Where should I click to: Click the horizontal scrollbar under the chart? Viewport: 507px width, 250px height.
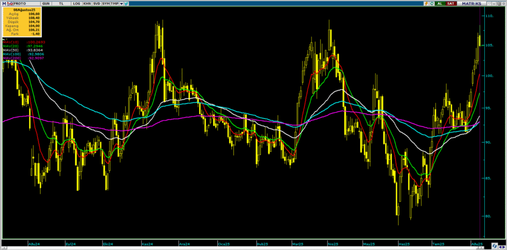point(248,247)
